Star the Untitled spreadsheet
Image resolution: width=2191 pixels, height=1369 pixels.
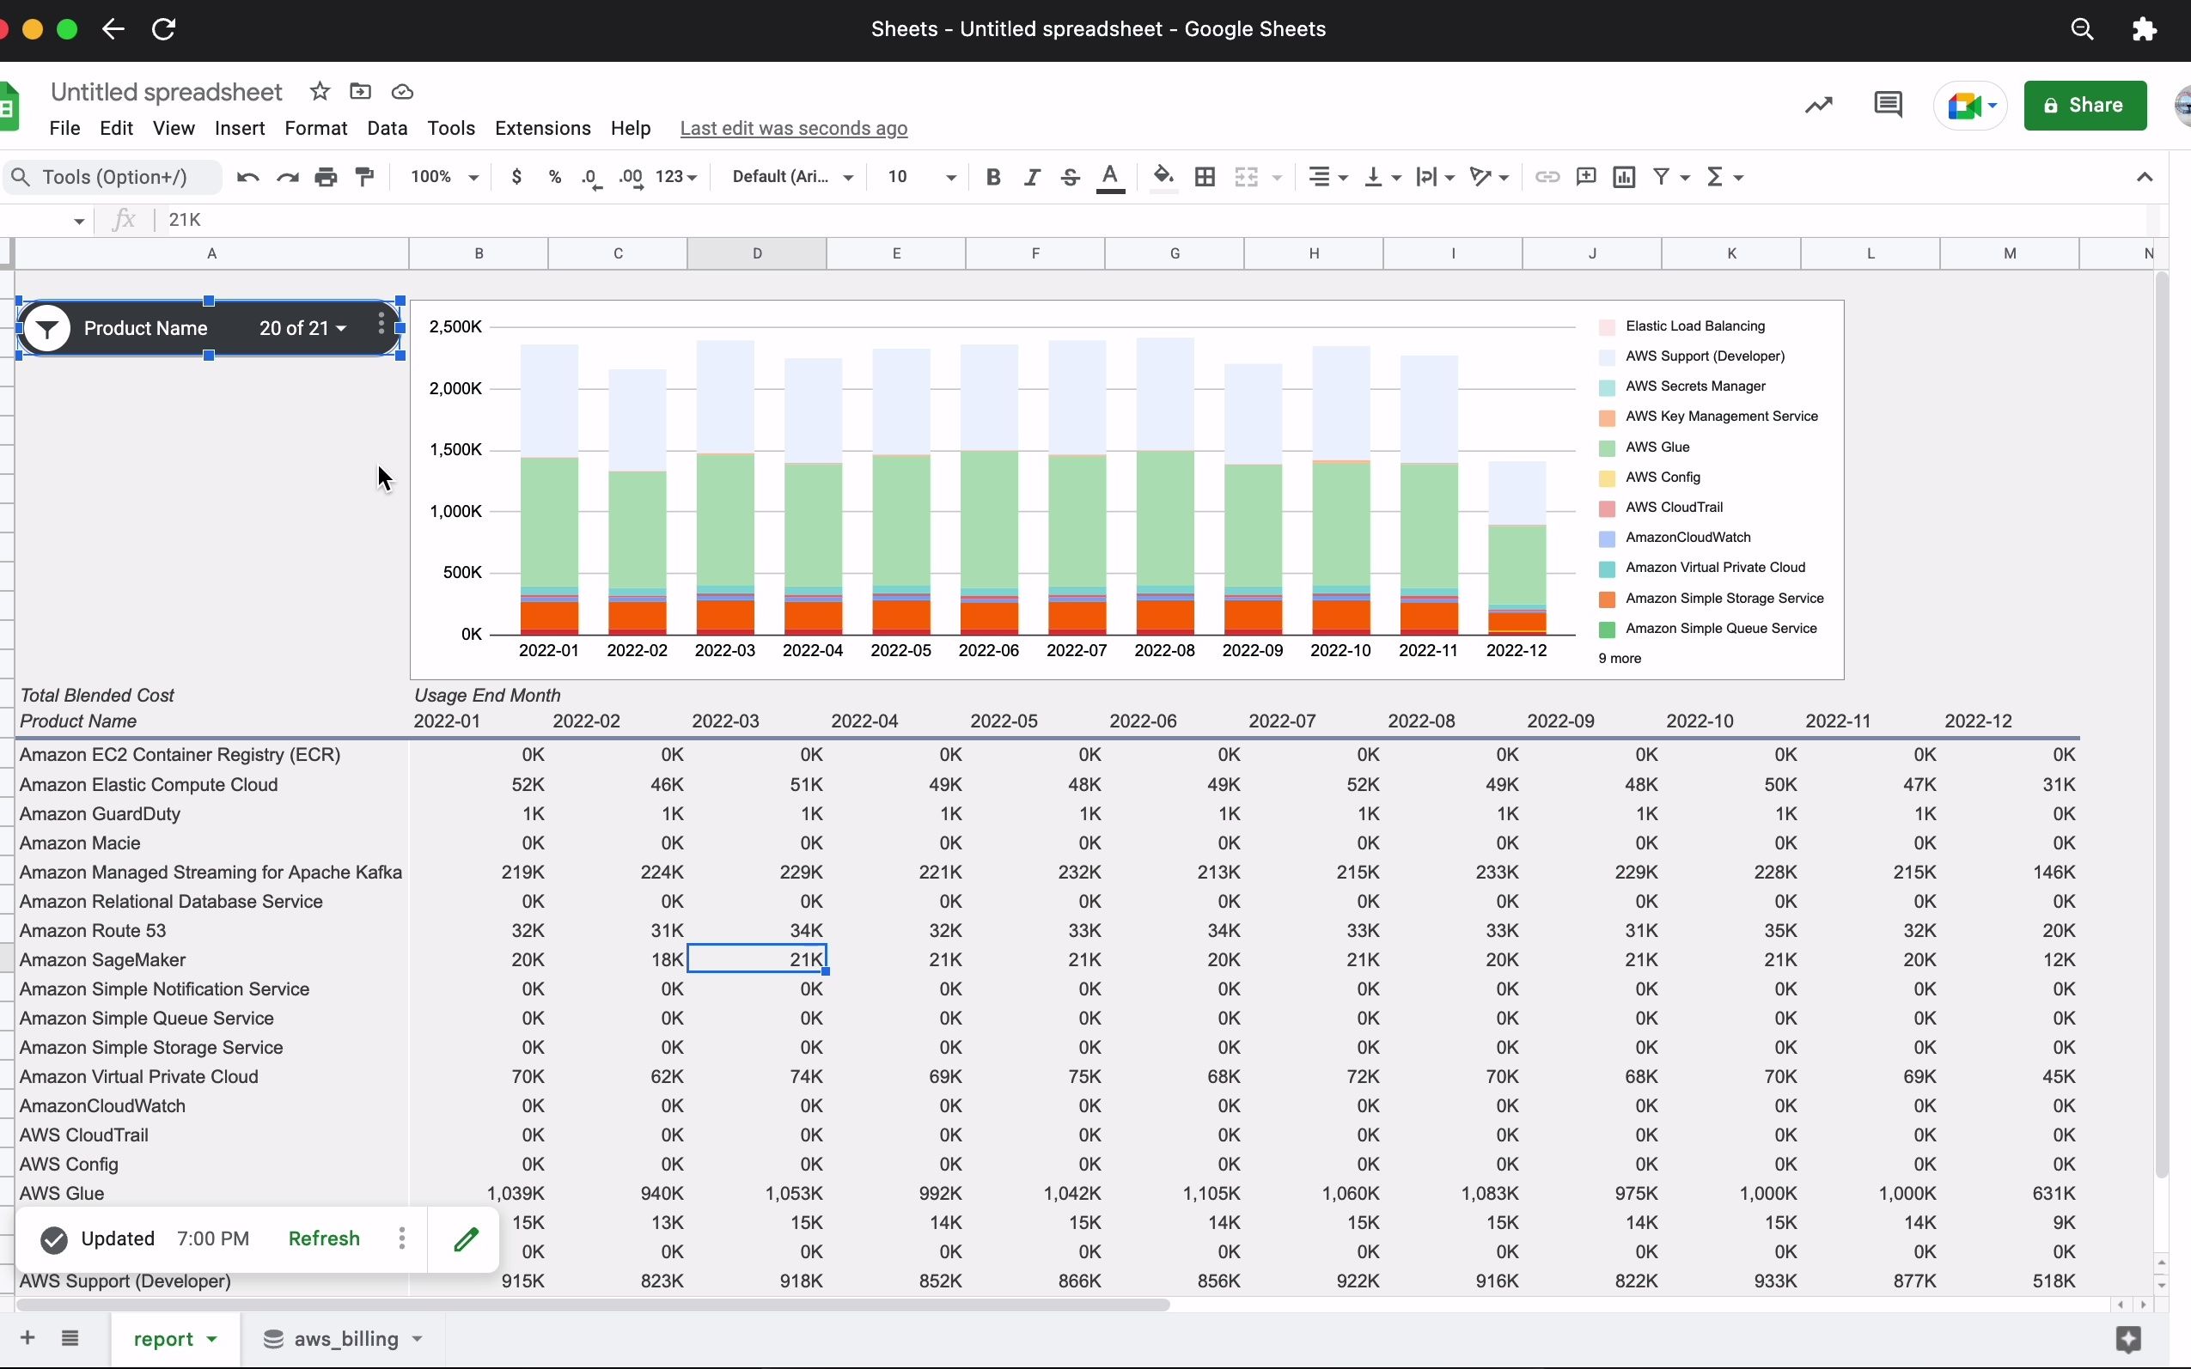click(320, 91)
